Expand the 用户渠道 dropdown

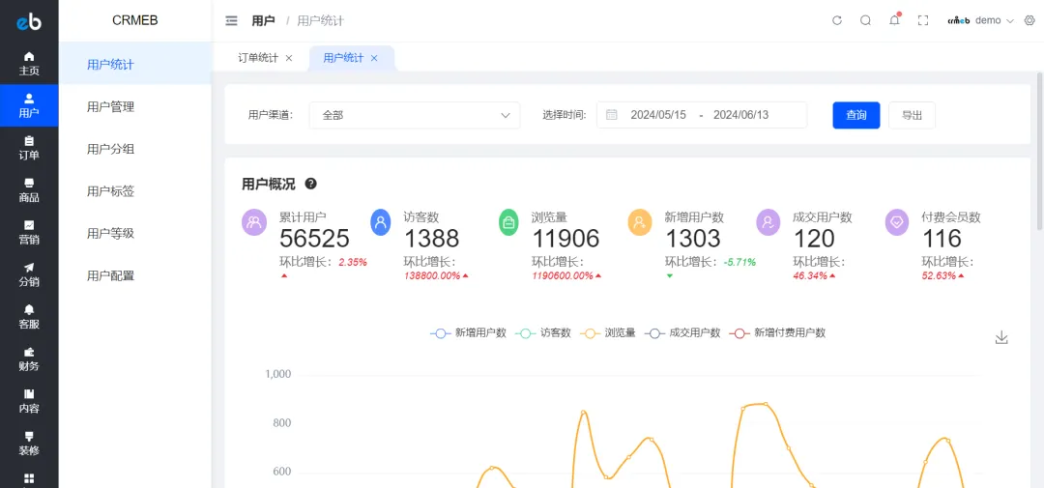[414, 115]
